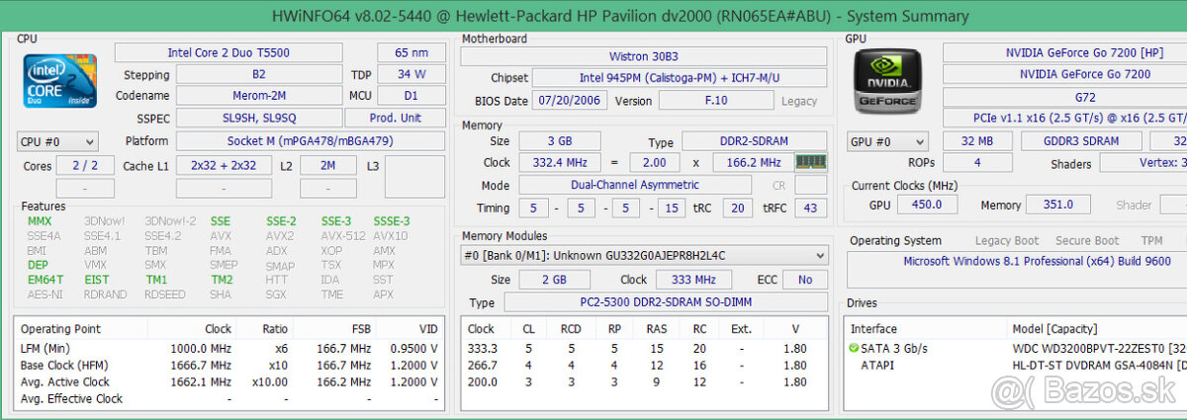Click the 200.0 memory timing row
This screenshot has width=1187, height=420.
[x=645, y=382]
